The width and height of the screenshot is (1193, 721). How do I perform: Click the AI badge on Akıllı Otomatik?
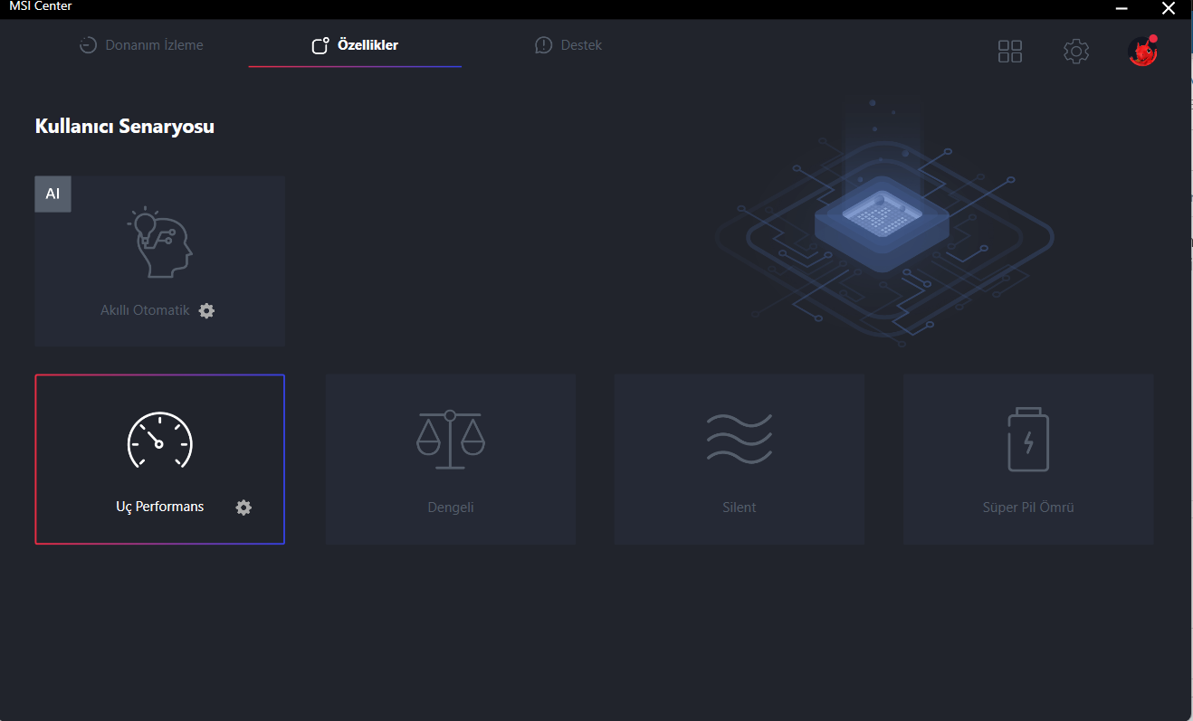(x=52, y=194)
